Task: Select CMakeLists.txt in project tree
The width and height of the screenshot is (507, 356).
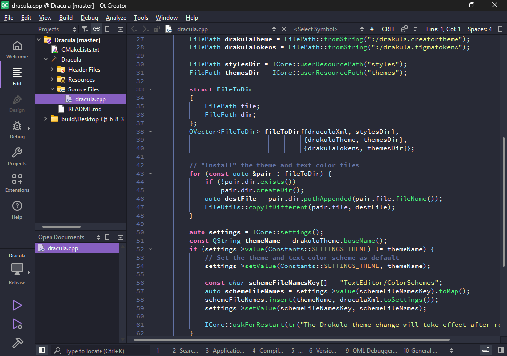Action: pyautogui.click(x=80, y=50)
